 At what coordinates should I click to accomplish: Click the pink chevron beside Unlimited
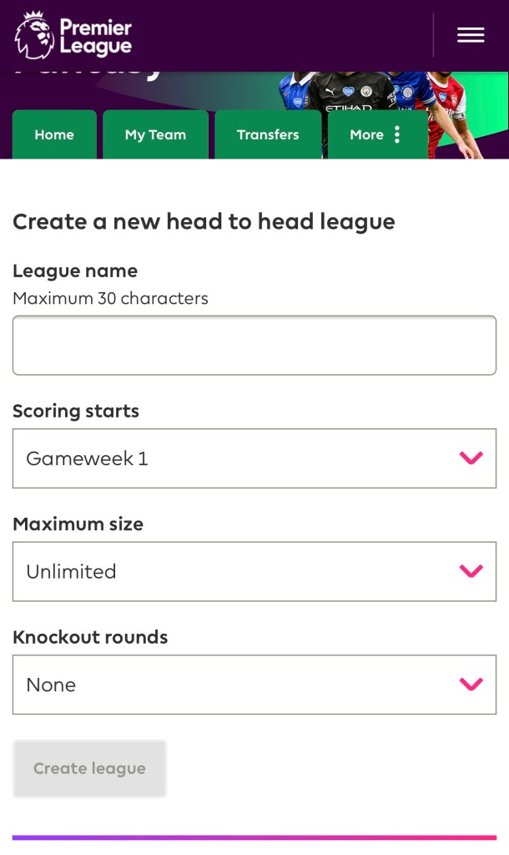(x=471, y=571)
